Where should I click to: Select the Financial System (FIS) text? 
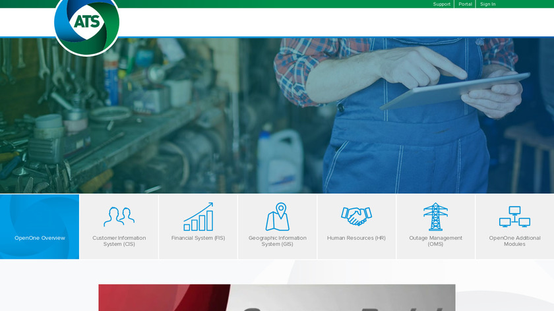point(198,238)
